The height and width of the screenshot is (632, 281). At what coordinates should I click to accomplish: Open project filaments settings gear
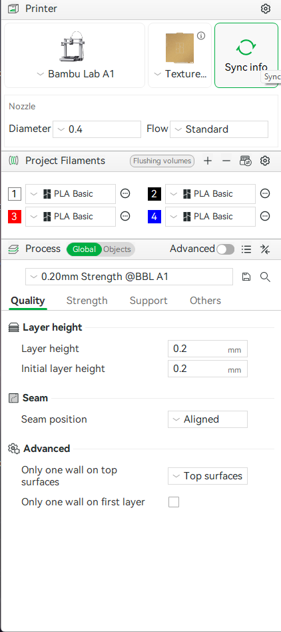264,161
